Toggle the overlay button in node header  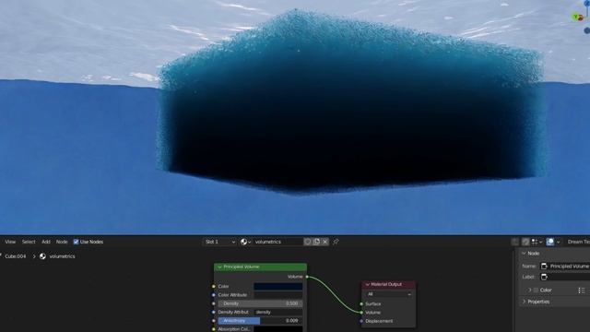550,242
